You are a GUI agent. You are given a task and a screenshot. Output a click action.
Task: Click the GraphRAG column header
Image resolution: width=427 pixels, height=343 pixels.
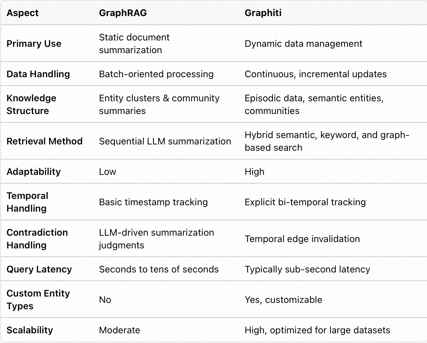pos(123,13)
